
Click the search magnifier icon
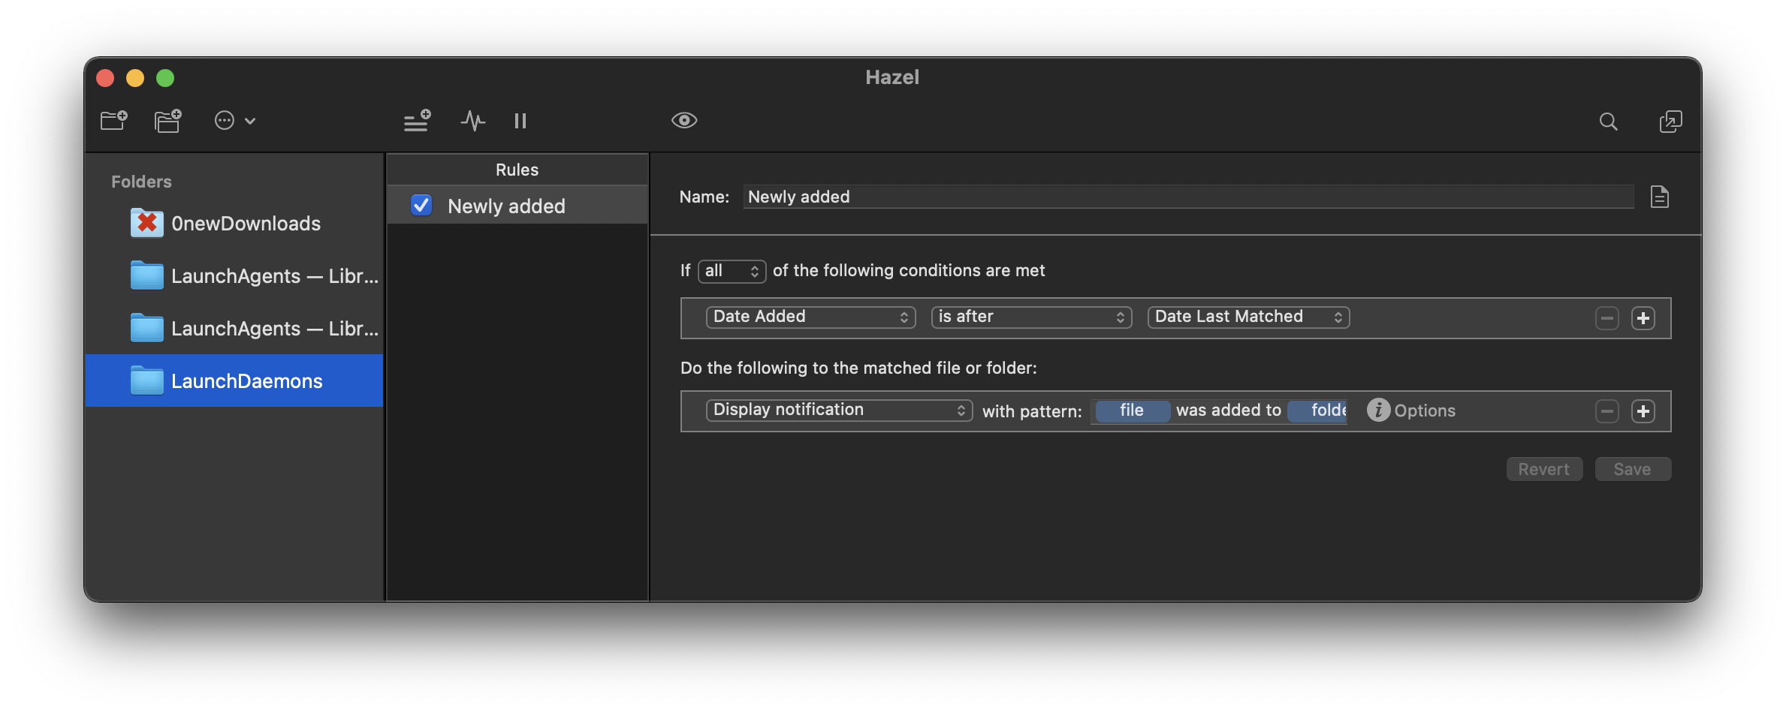[x=1608, y=122]
